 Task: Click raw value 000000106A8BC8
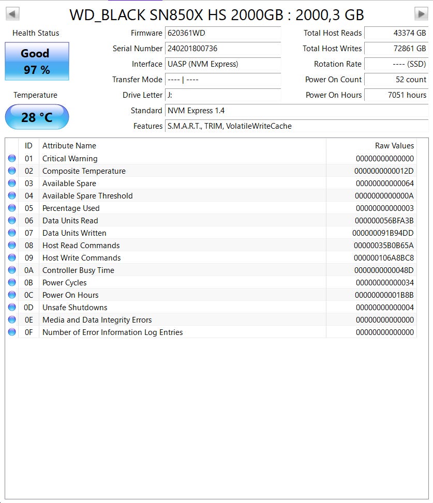[384, 258]
